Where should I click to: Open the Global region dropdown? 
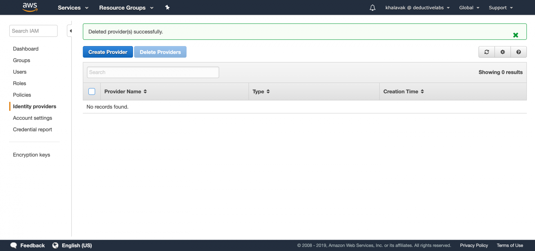[x=469, y=8]
